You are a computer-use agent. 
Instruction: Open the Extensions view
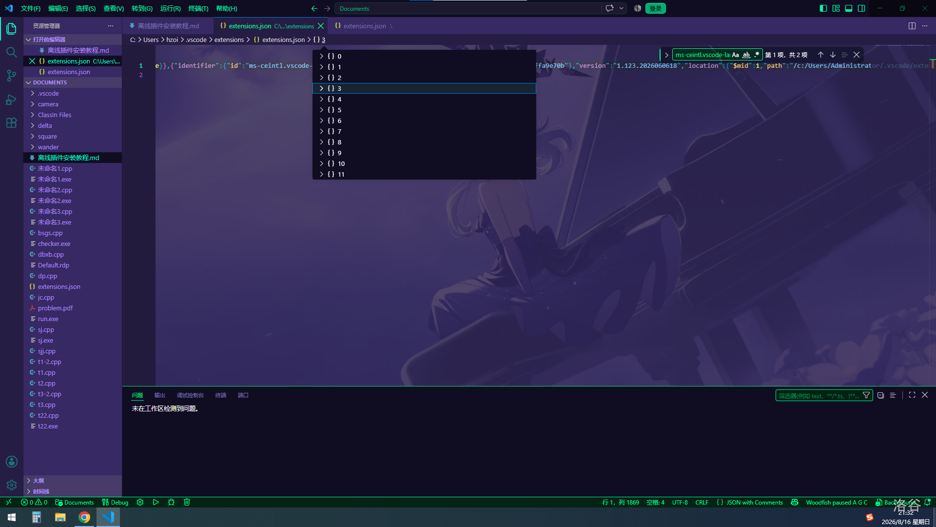12,123
